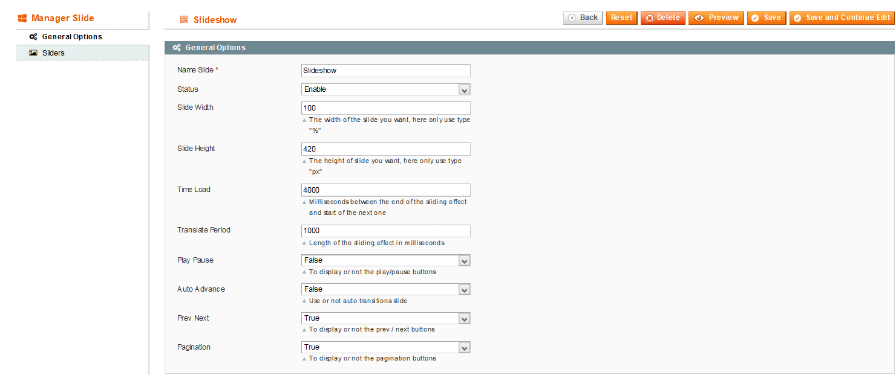Click the slide width hint about "%"

pos(389,125)
